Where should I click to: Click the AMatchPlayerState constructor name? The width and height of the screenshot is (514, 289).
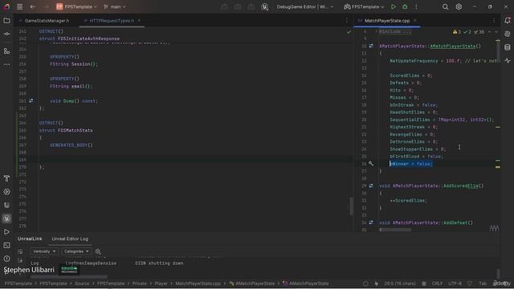[x=452, y=47]
